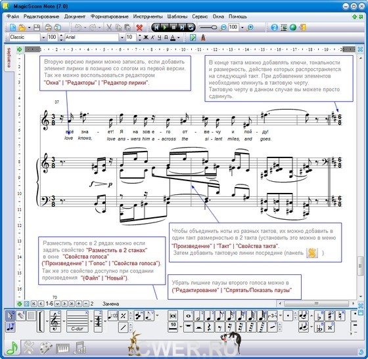Toggle the loop playback button

[191, 28]
